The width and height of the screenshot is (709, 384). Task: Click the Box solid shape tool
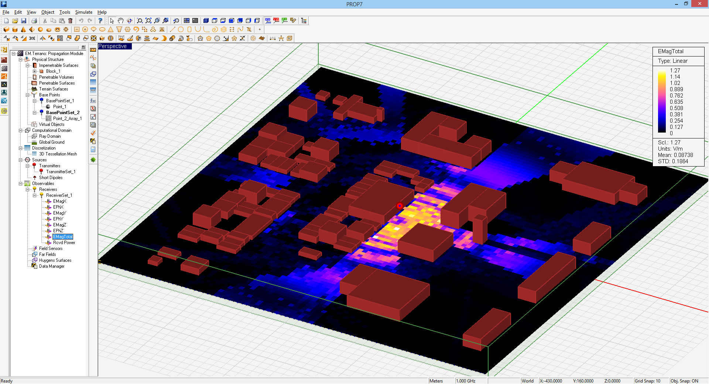(6, 30)
